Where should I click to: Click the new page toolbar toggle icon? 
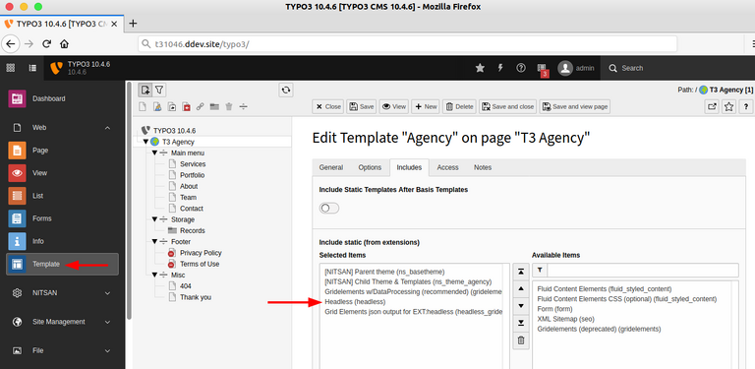(145, 91)
